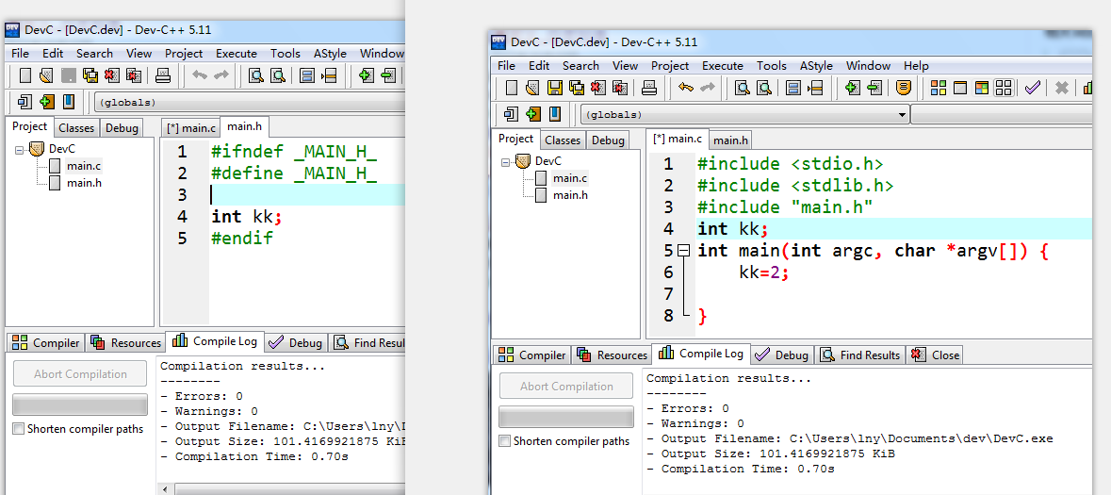The width and height of the screenshot is (1111, 495).
Task: Click Find magnifier icon in left window
Action: point(255,75)
